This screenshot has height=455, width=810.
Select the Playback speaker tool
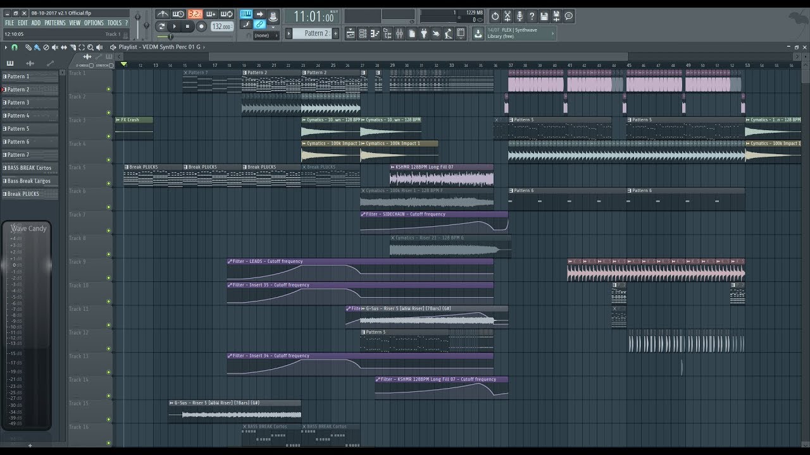(99, 47)
